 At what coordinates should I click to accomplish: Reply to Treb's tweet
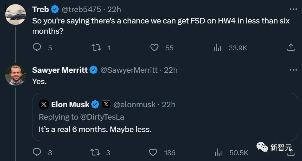point(37,48)
